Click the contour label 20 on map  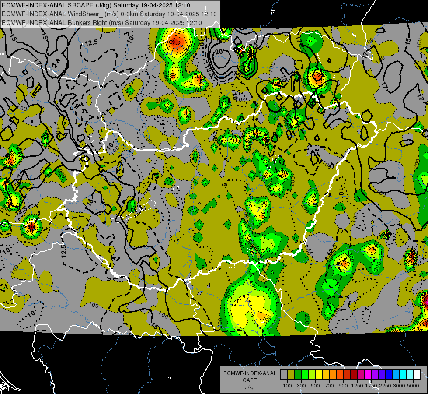click(x=219, y=52)
